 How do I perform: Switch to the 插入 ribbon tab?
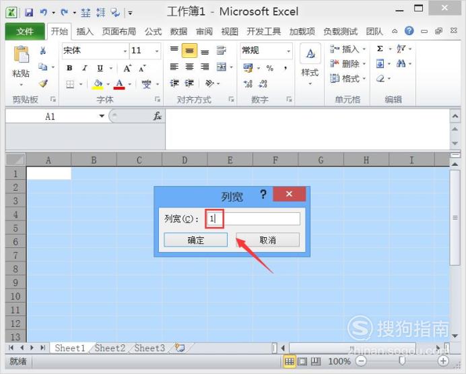85,31
